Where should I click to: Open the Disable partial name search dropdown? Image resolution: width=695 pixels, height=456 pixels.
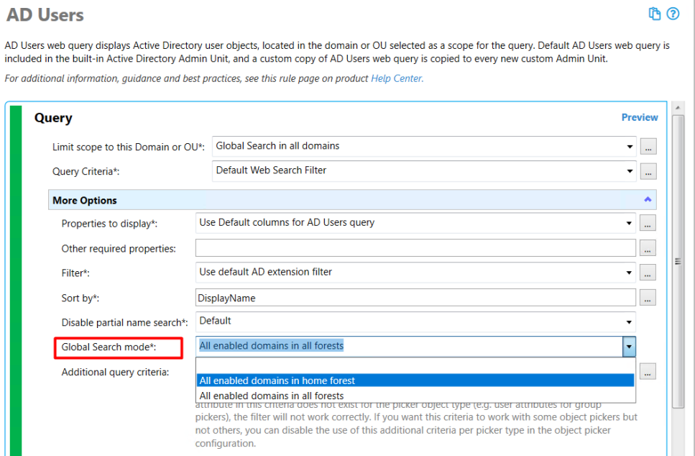[415, 322]
